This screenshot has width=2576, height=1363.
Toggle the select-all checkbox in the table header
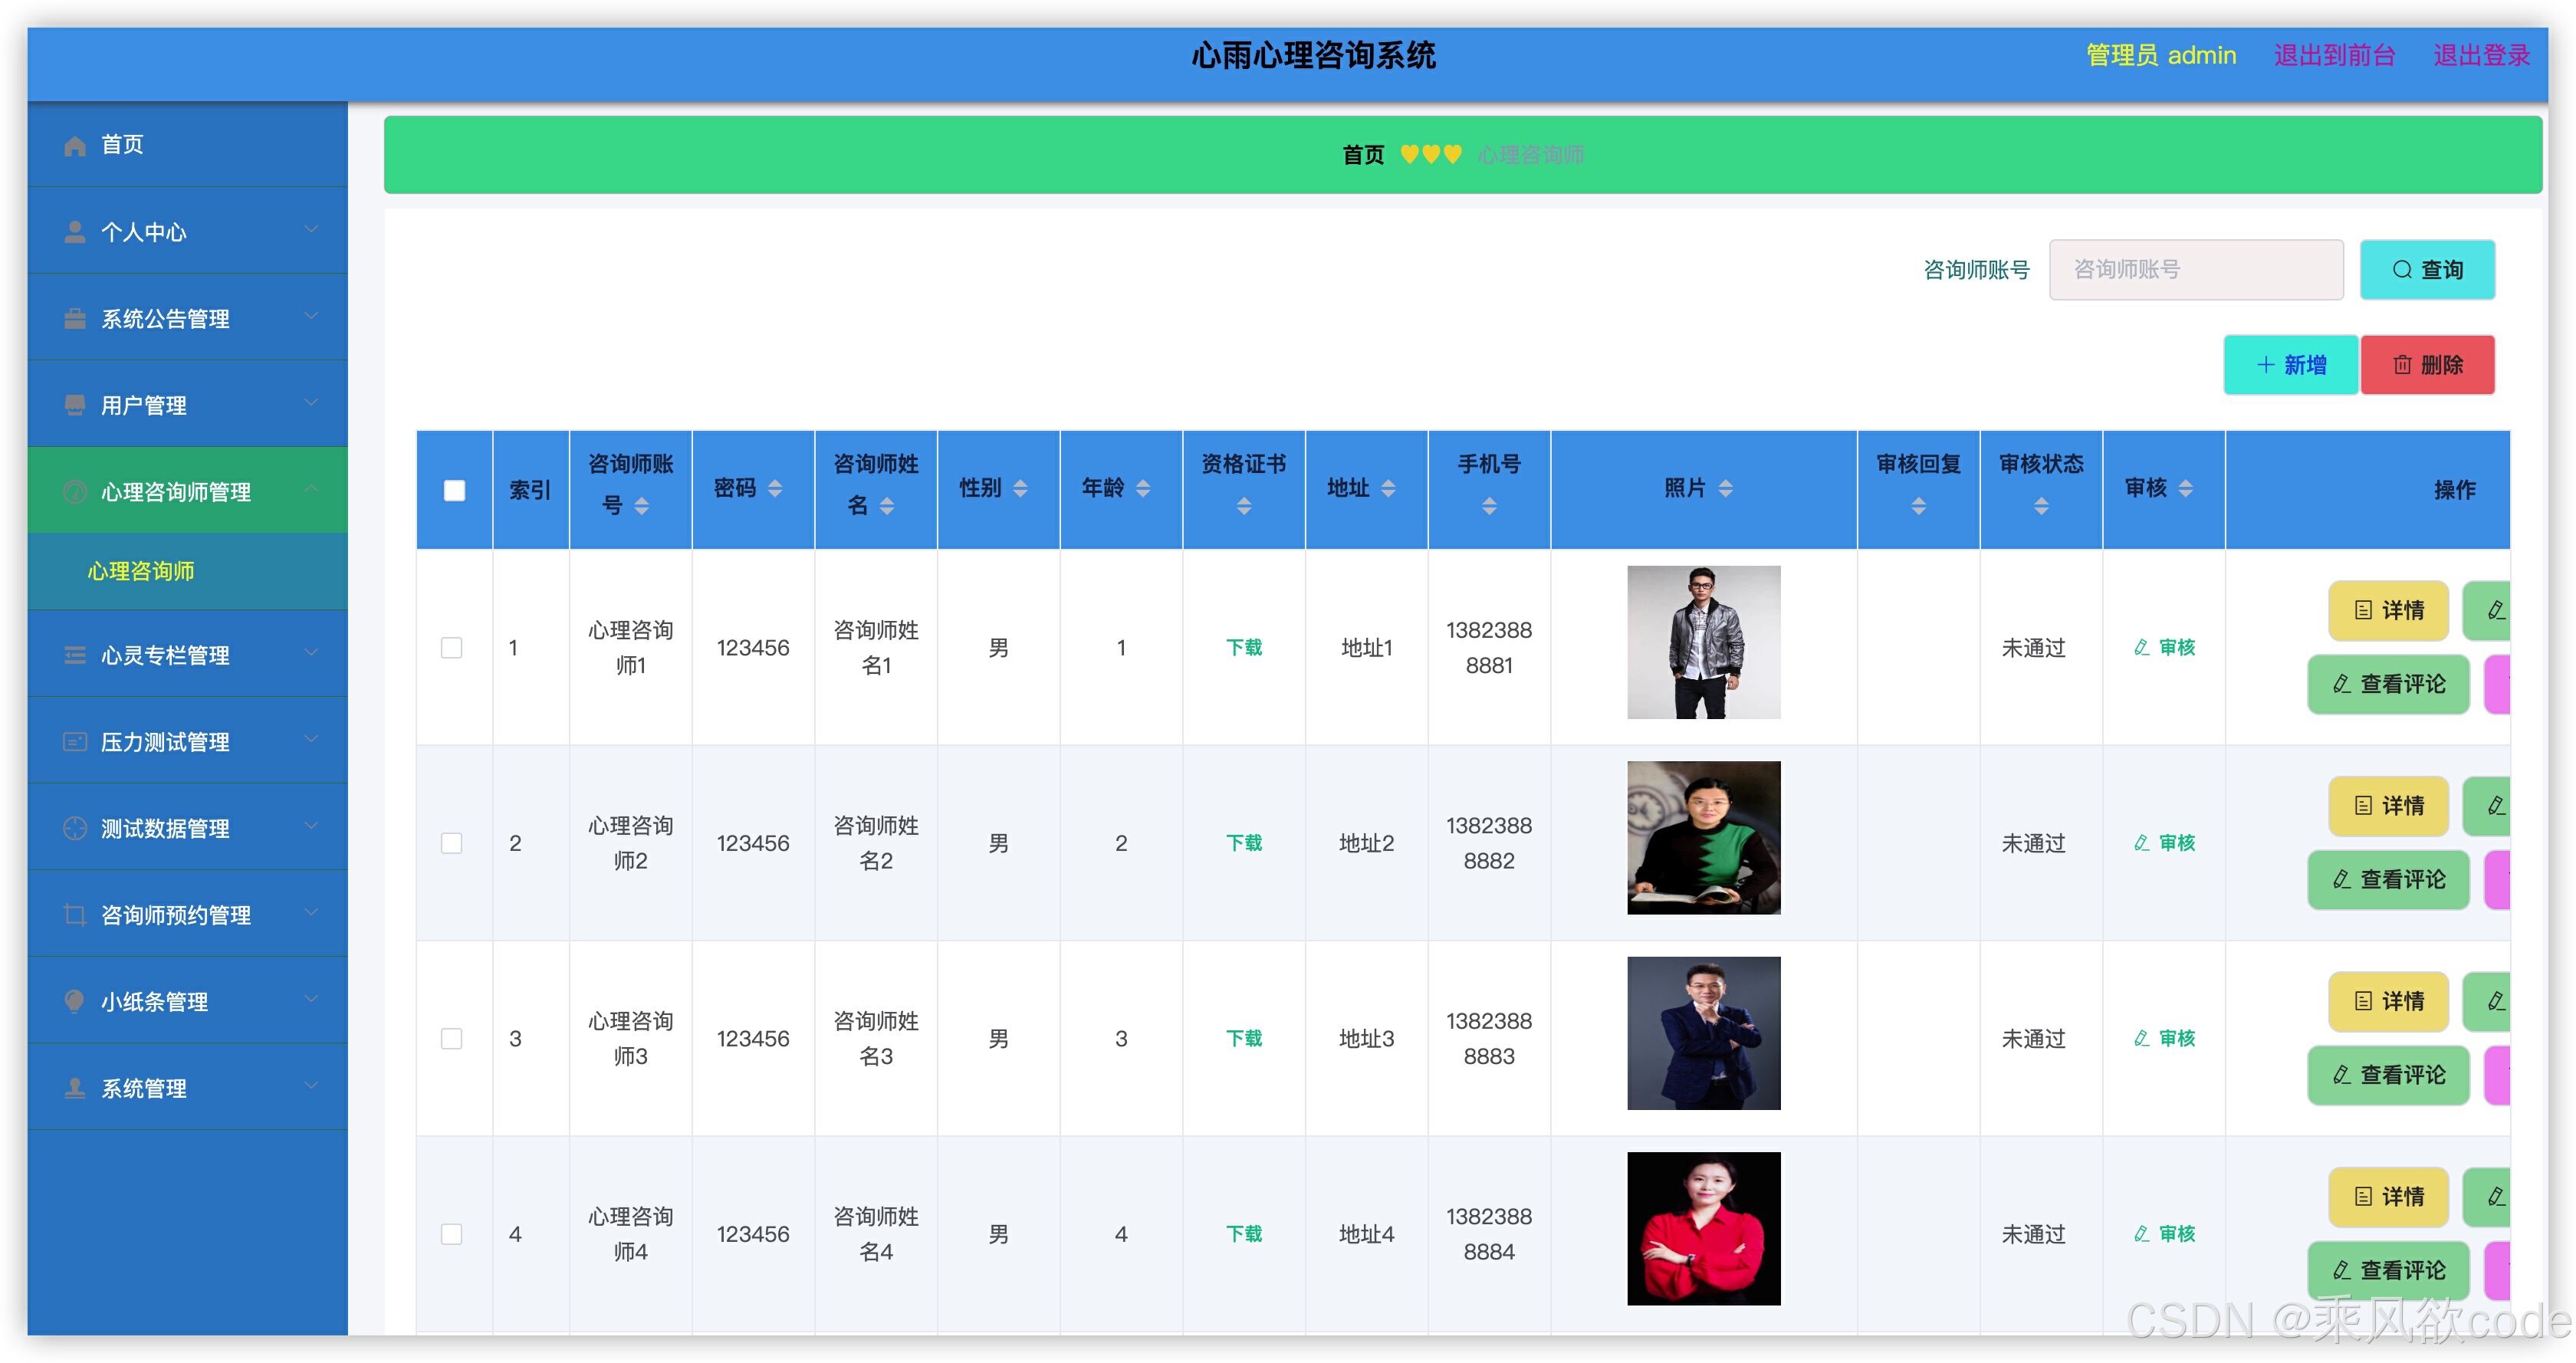(x=454, y=490)
